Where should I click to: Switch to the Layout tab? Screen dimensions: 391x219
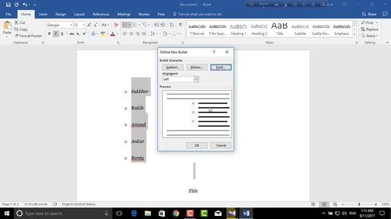pyautogui.click(x=79, y=14)
